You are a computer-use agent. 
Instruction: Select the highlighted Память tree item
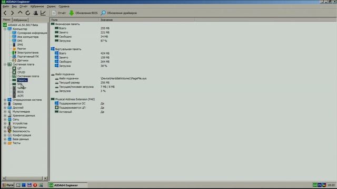pos(22,80)
